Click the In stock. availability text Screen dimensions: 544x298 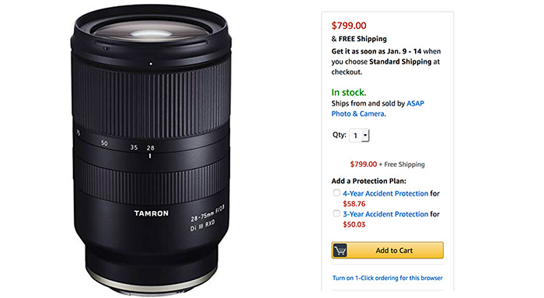pos(349,92)
